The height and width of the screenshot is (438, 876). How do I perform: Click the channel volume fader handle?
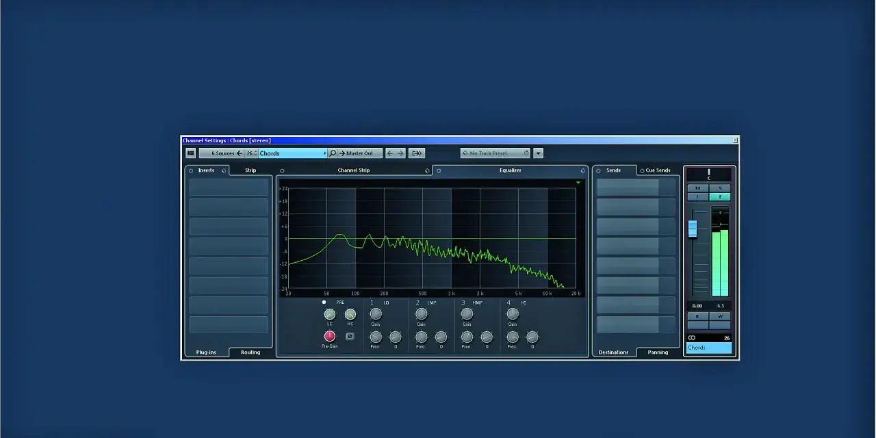pos(693,229)
